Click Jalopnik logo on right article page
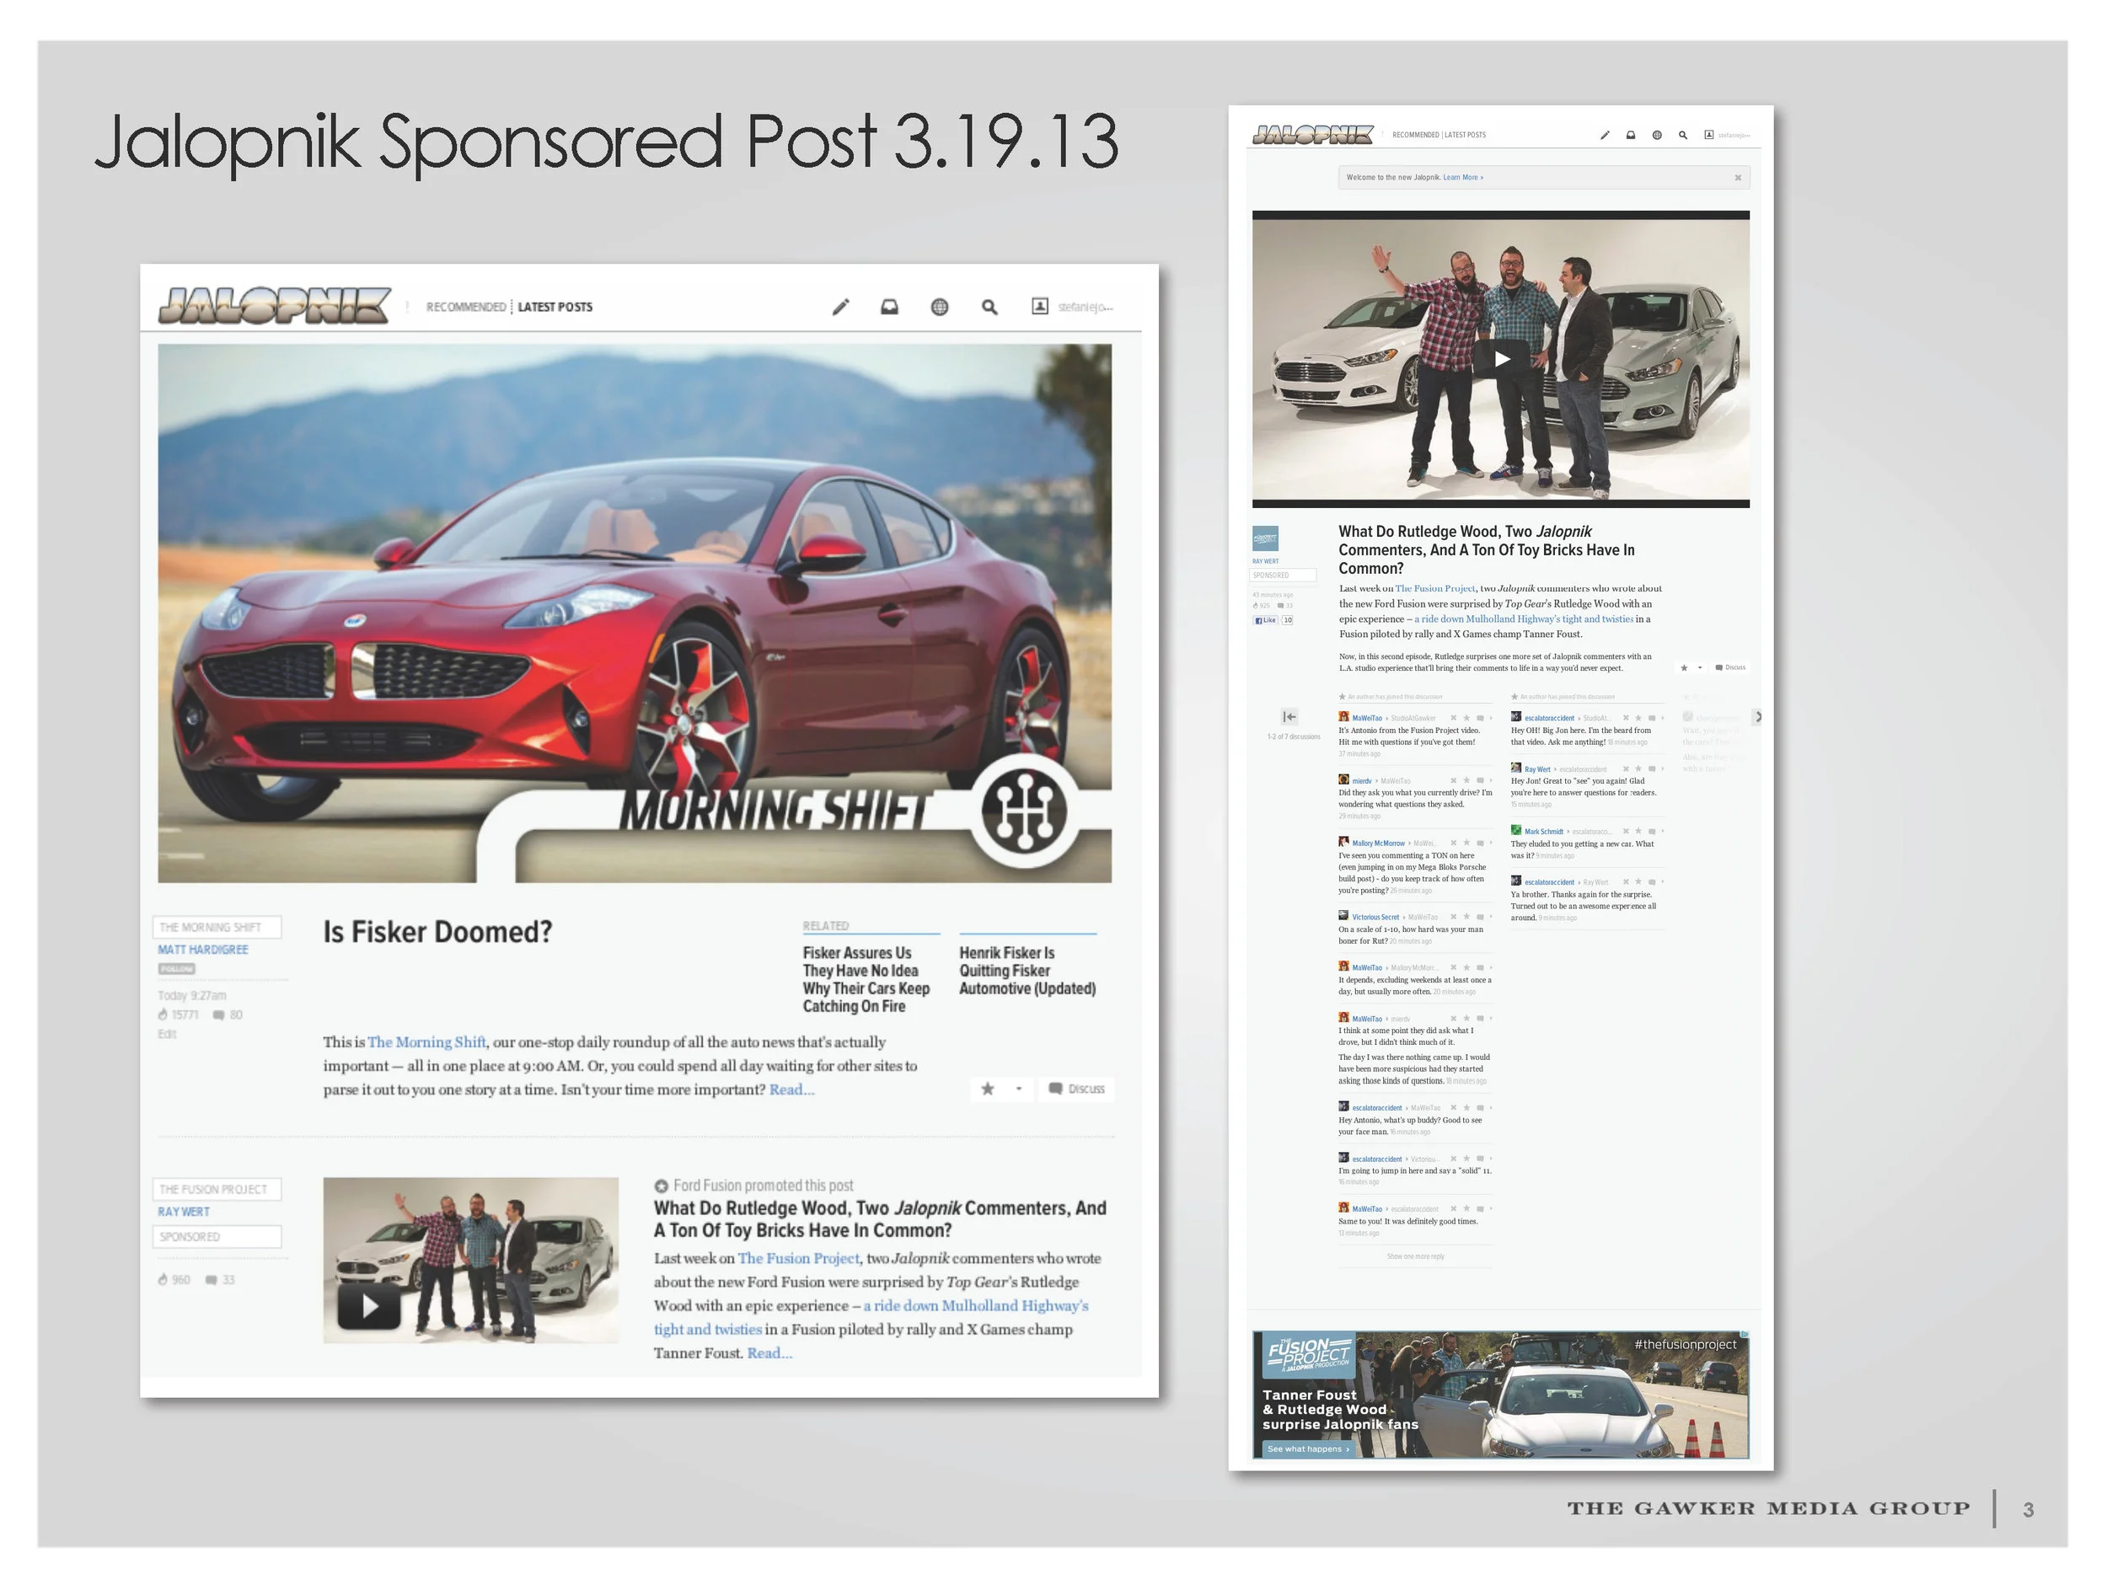The height and width of the screenshot is (1585, 2107). tap(1312, 136)
